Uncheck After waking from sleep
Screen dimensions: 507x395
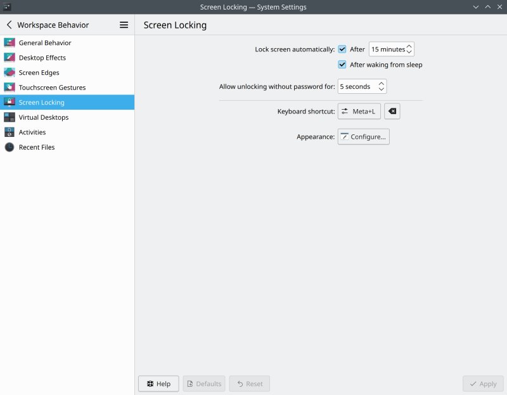[342, 65]
